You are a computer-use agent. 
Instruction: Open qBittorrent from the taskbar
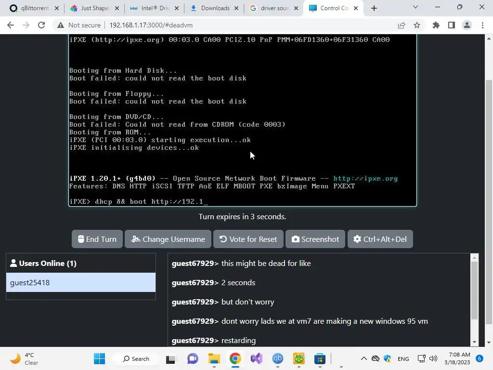tap(278, 358)
